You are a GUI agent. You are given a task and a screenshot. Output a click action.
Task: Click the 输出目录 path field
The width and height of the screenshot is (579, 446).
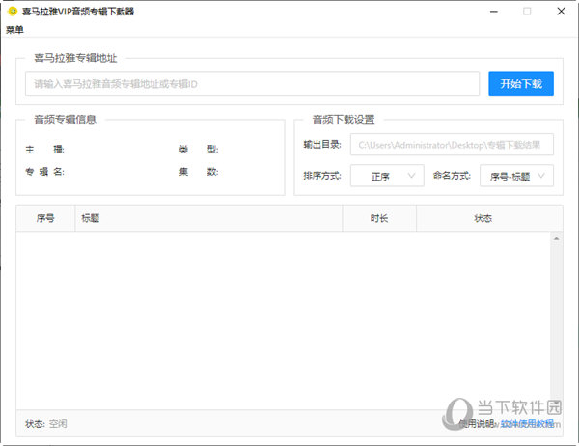coord(452,145)
